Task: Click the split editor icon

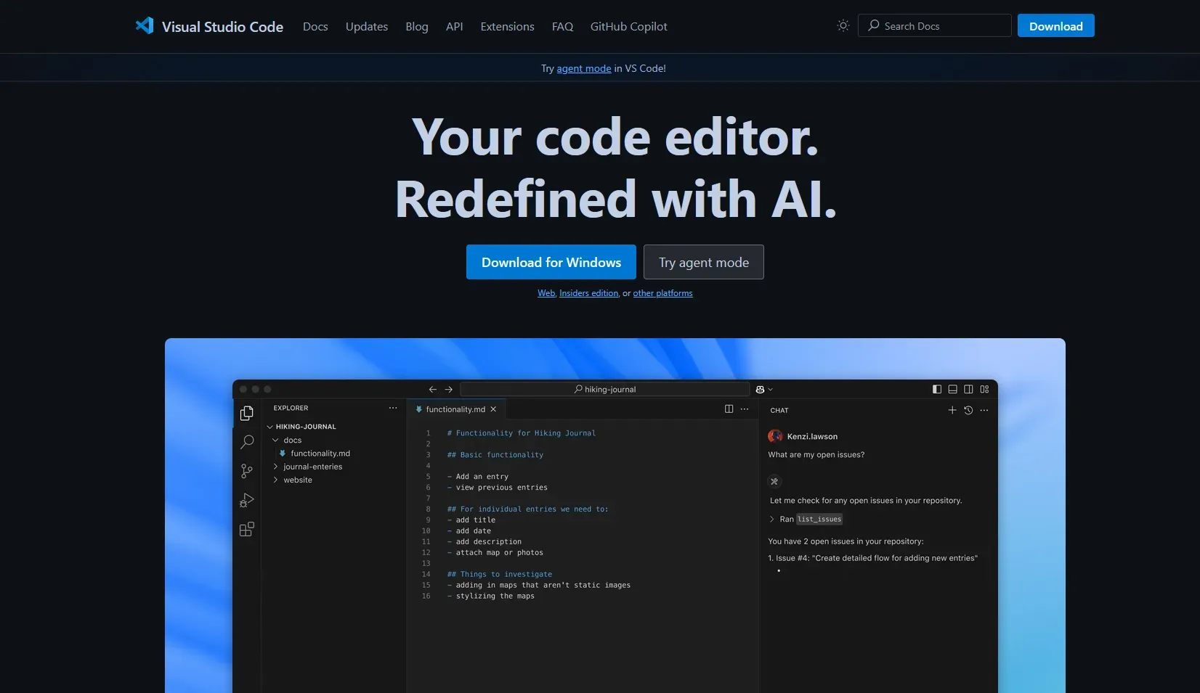Action: pos(729,409)
